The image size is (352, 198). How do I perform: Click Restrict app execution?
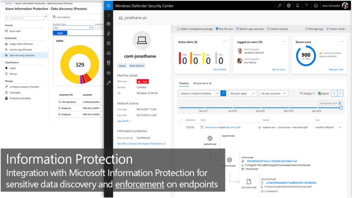tap(250, 29)
